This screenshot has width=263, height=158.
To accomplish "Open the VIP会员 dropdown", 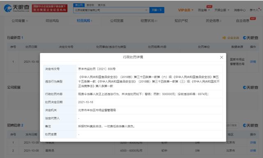I will click(185, 10).
